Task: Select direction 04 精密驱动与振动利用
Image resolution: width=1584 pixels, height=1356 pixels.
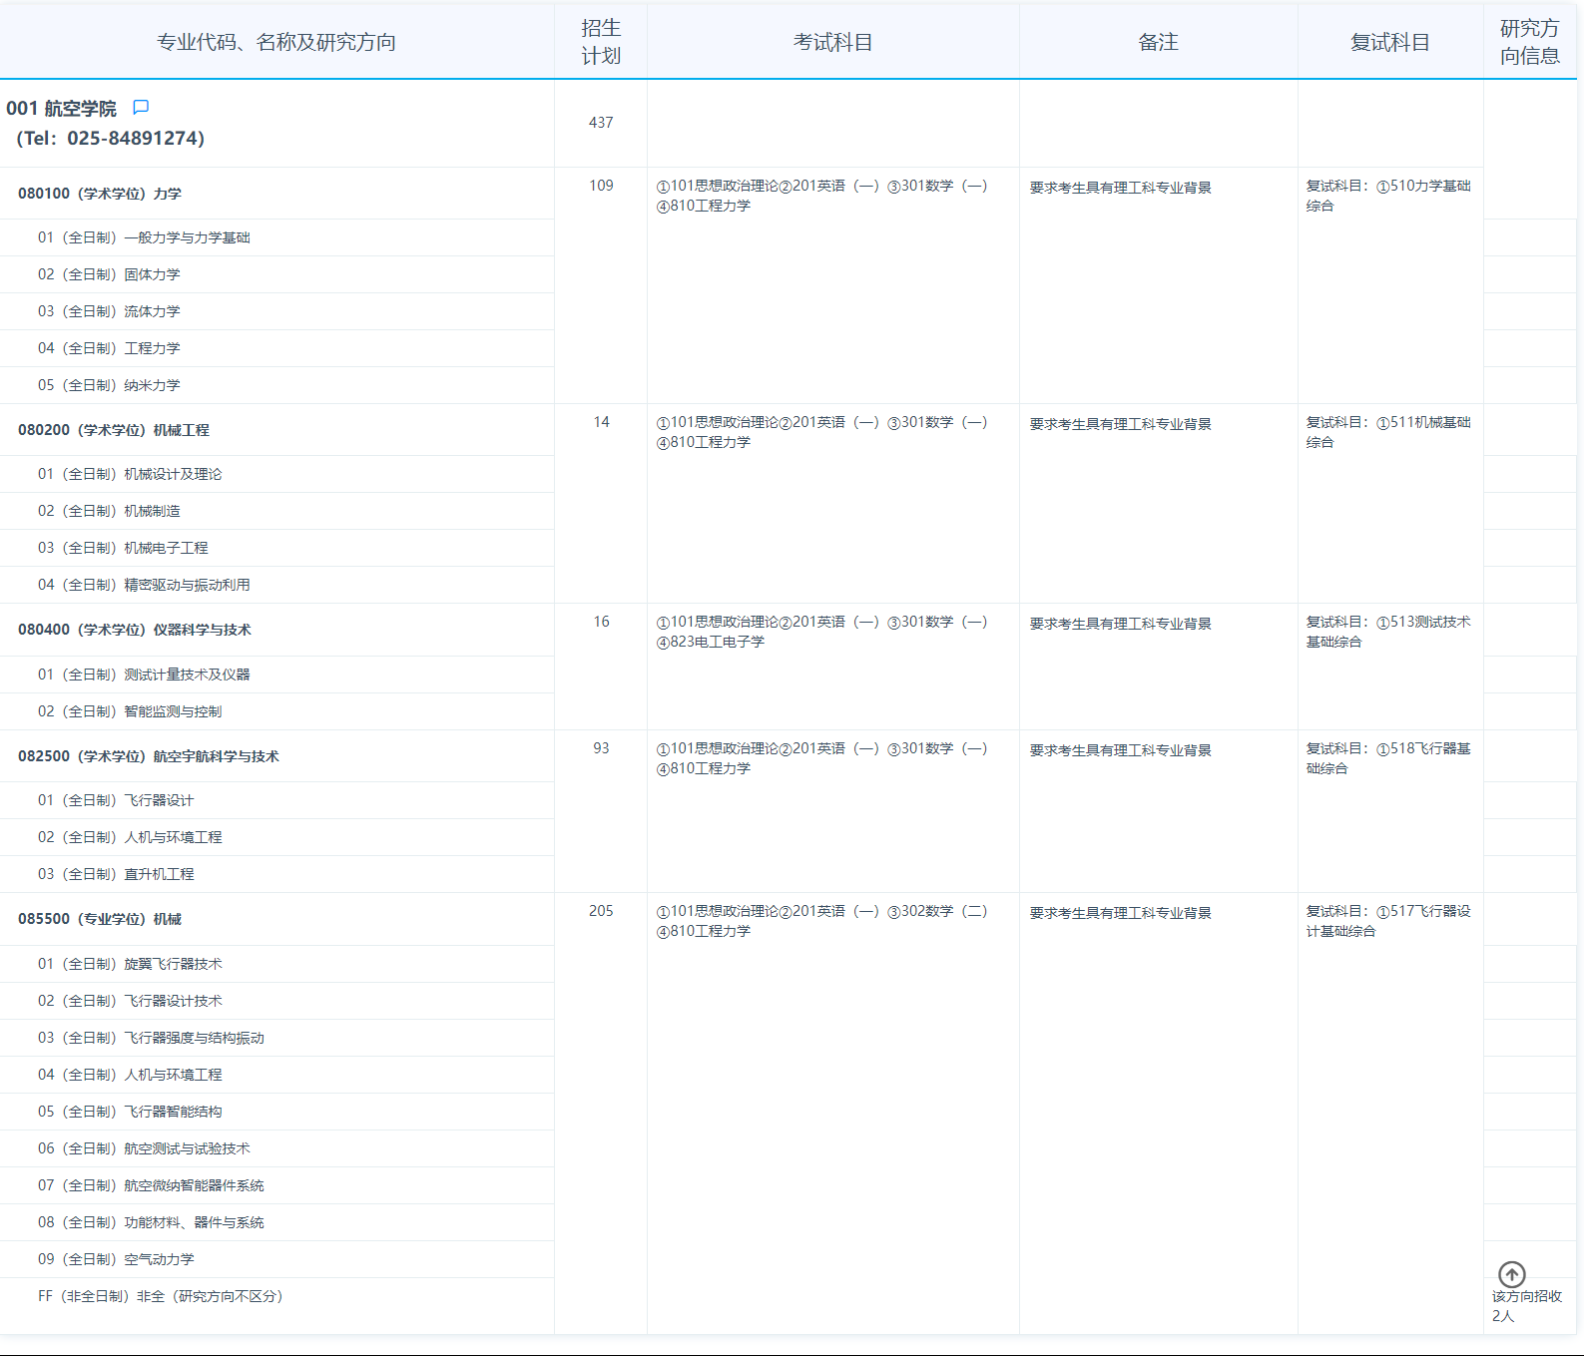Action: click(276, 585)
